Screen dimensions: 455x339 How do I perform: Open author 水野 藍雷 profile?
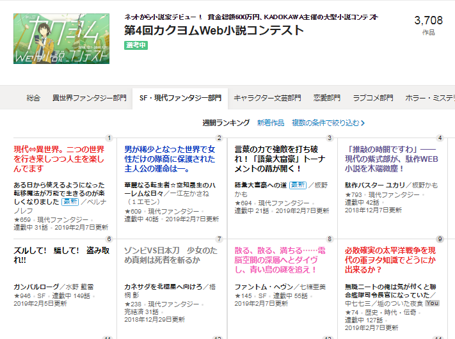click(x=79, y=287)
